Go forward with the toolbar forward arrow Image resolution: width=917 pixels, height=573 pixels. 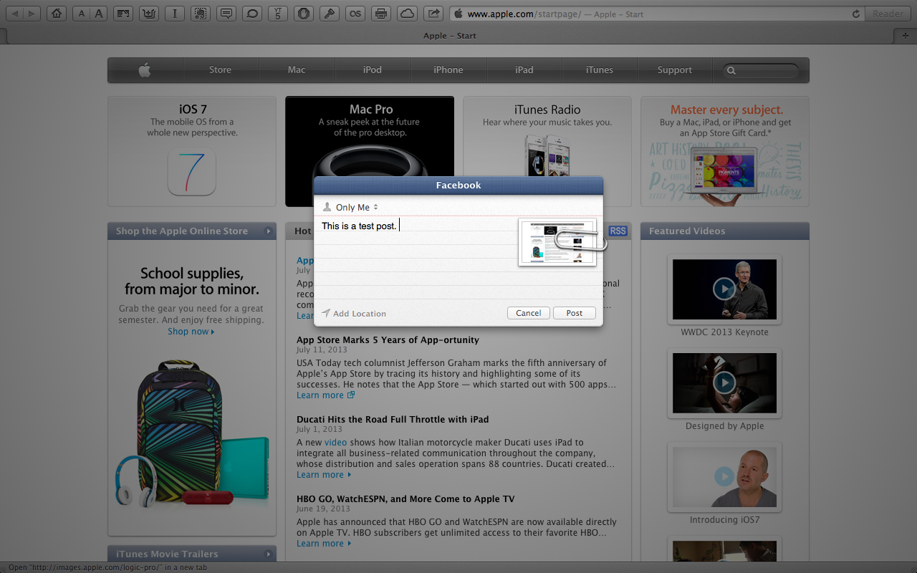(34, 14)
